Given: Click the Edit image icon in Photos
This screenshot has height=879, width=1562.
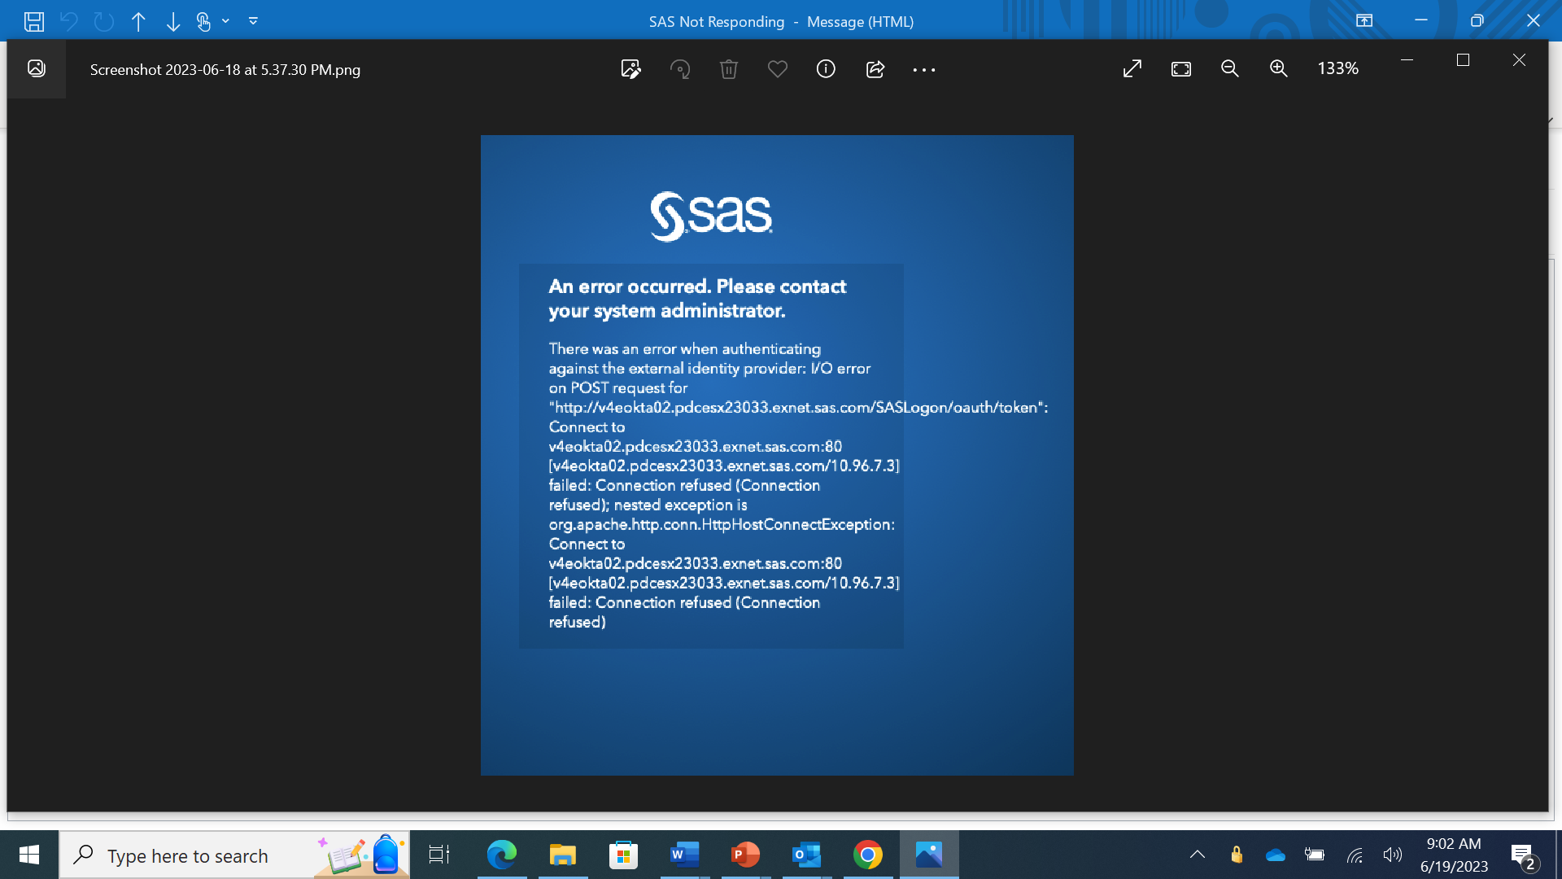Looking at the screenshot, I should point(630,69).
